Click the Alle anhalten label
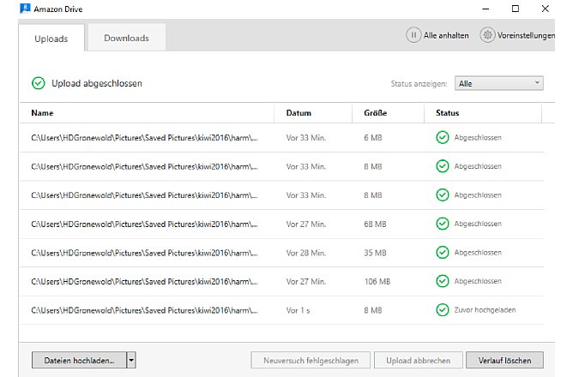Viewport: 573px width, 377px height. point(446,35)
